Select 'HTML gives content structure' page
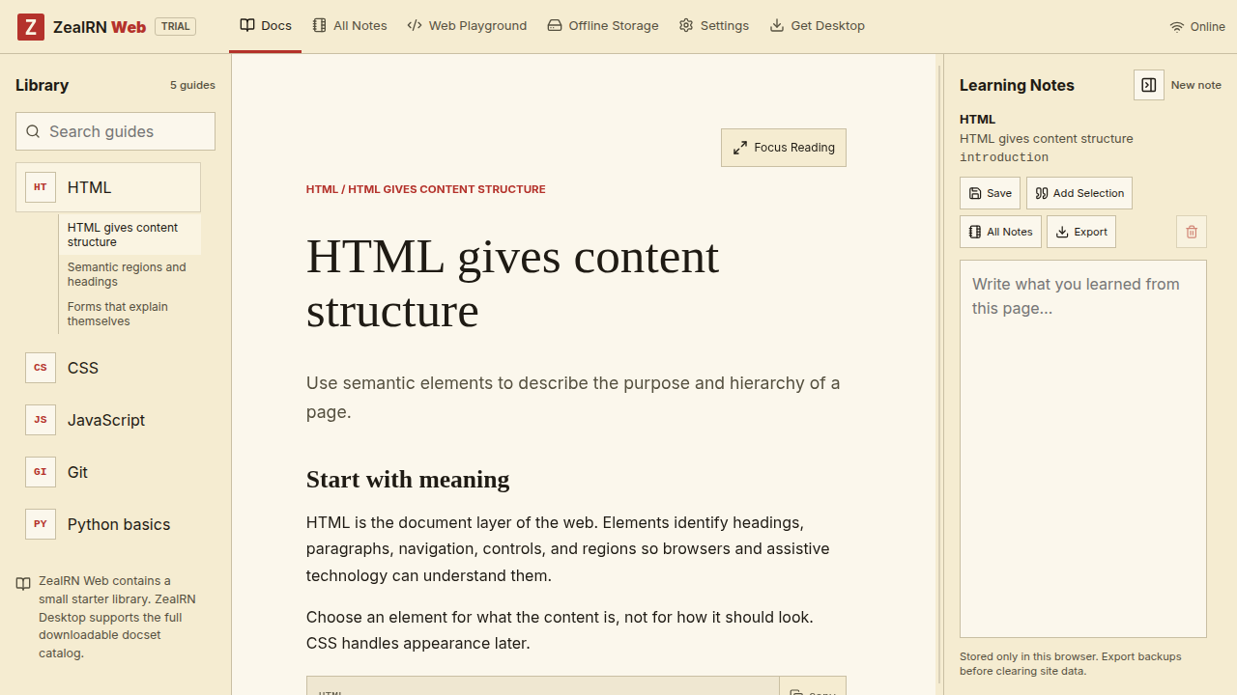 (x=130, y=235)
